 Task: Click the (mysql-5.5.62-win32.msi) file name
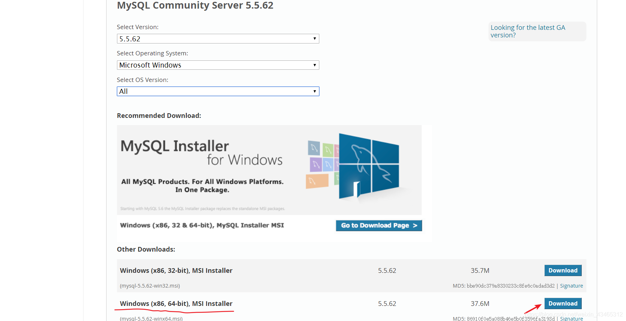click(150, 286)
